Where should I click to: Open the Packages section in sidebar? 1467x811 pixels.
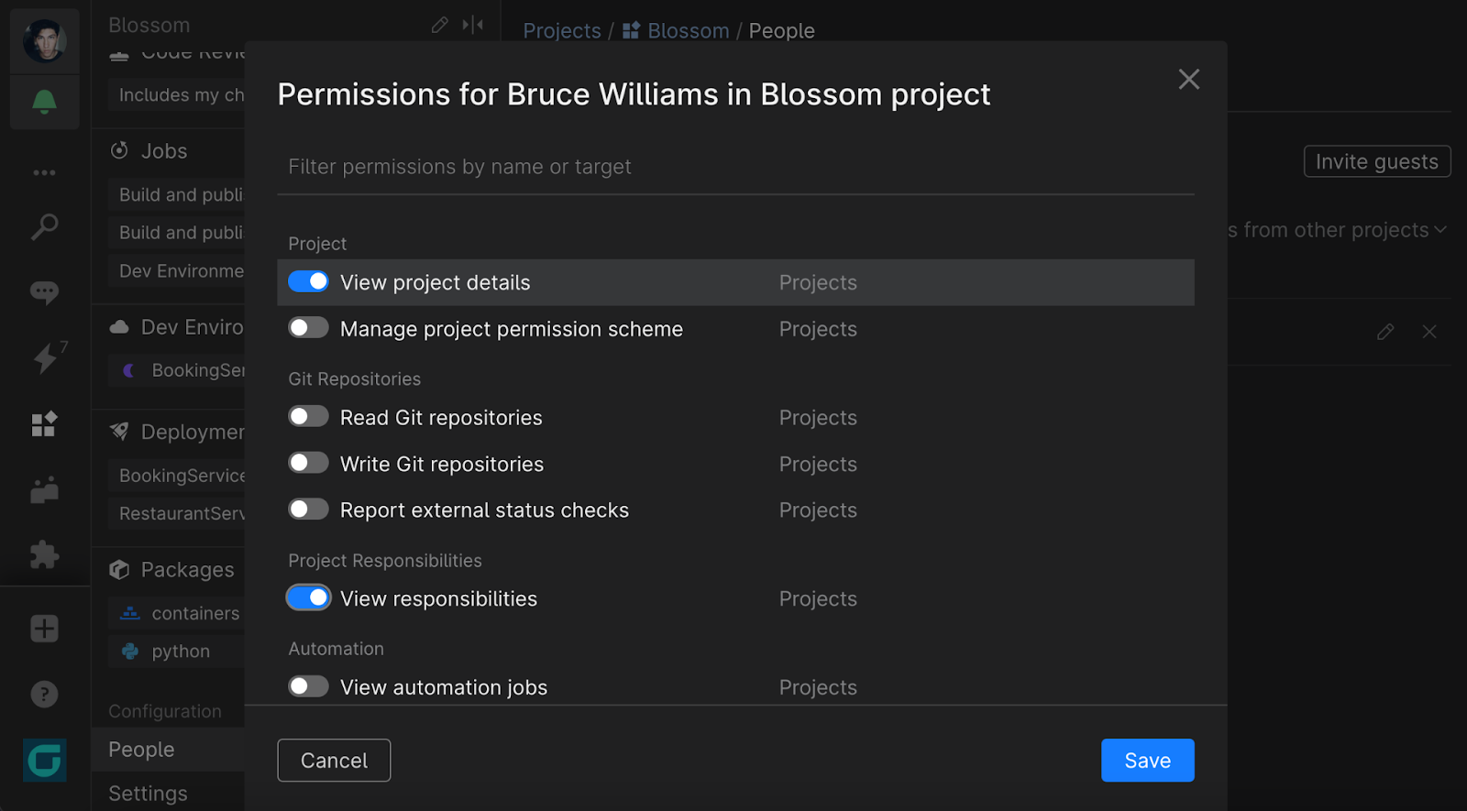pyautogui.click(x=188, y=570)
